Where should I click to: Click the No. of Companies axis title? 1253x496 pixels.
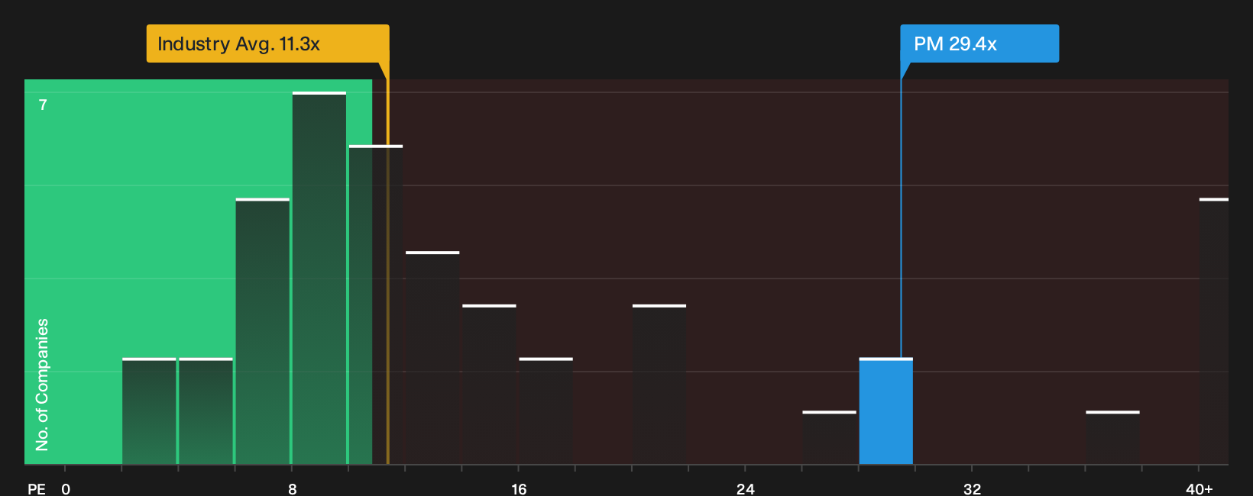click(42, 384)
